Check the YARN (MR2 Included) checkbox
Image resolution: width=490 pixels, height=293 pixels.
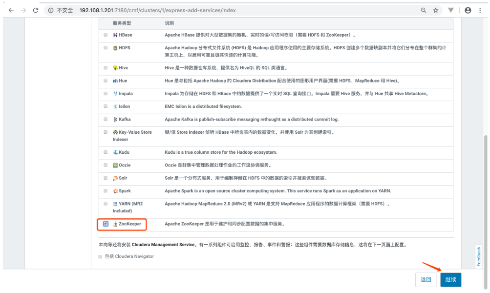click(x=106, y=203)
